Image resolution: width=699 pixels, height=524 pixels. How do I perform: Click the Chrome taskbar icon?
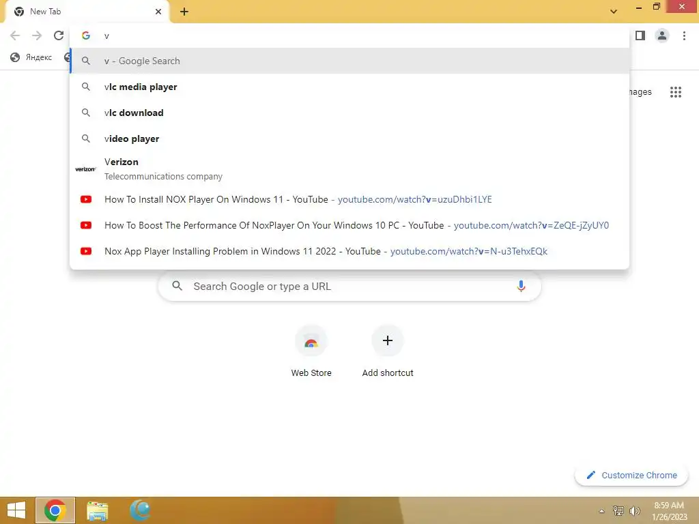(55, 510)
